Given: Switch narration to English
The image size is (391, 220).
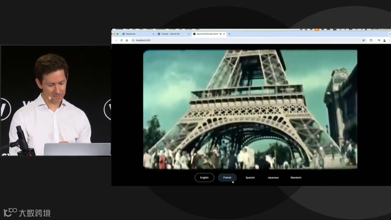Looking at the screenshot, I should click(204, 178).
